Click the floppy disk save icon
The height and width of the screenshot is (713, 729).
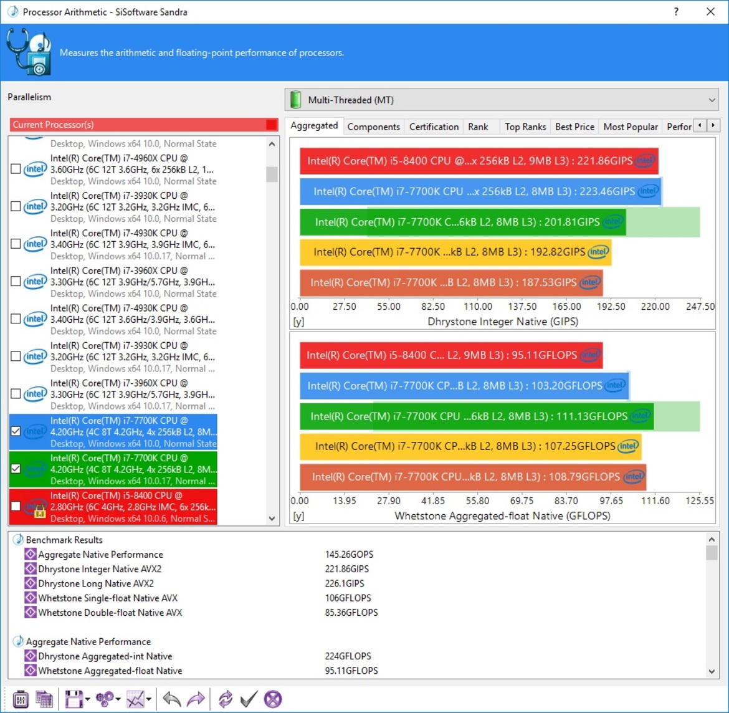coord(74,699)
